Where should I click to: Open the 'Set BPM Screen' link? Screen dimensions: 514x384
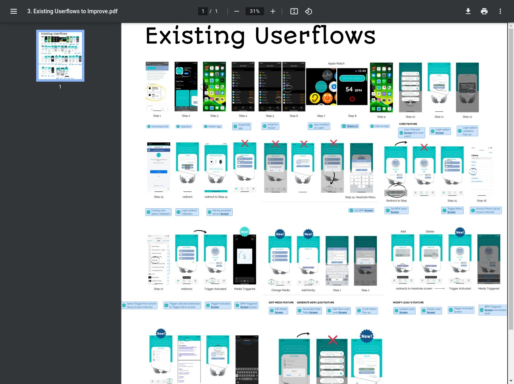(x=361, y=210)
